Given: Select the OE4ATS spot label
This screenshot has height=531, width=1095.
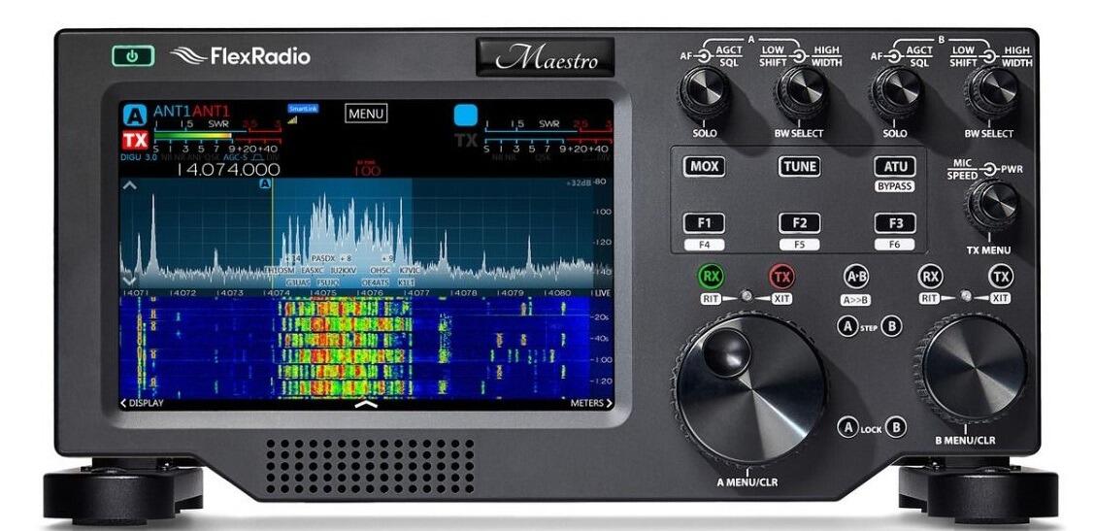Looking at the screenshot, I should pyautogui.click(x=375, y=282).
